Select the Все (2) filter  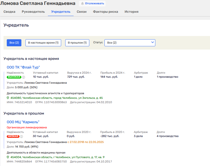pos(14,43)
